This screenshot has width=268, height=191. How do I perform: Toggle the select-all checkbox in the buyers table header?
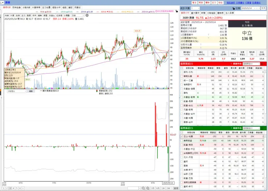coord(181,68)
